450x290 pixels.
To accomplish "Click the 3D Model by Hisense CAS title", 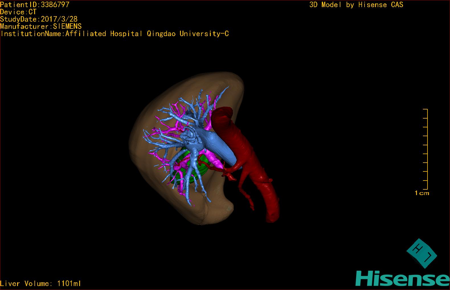I will pyautogui.click(x=356, y=5).
